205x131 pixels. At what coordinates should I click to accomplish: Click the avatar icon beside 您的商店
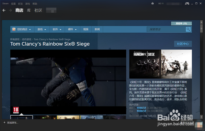14,29
